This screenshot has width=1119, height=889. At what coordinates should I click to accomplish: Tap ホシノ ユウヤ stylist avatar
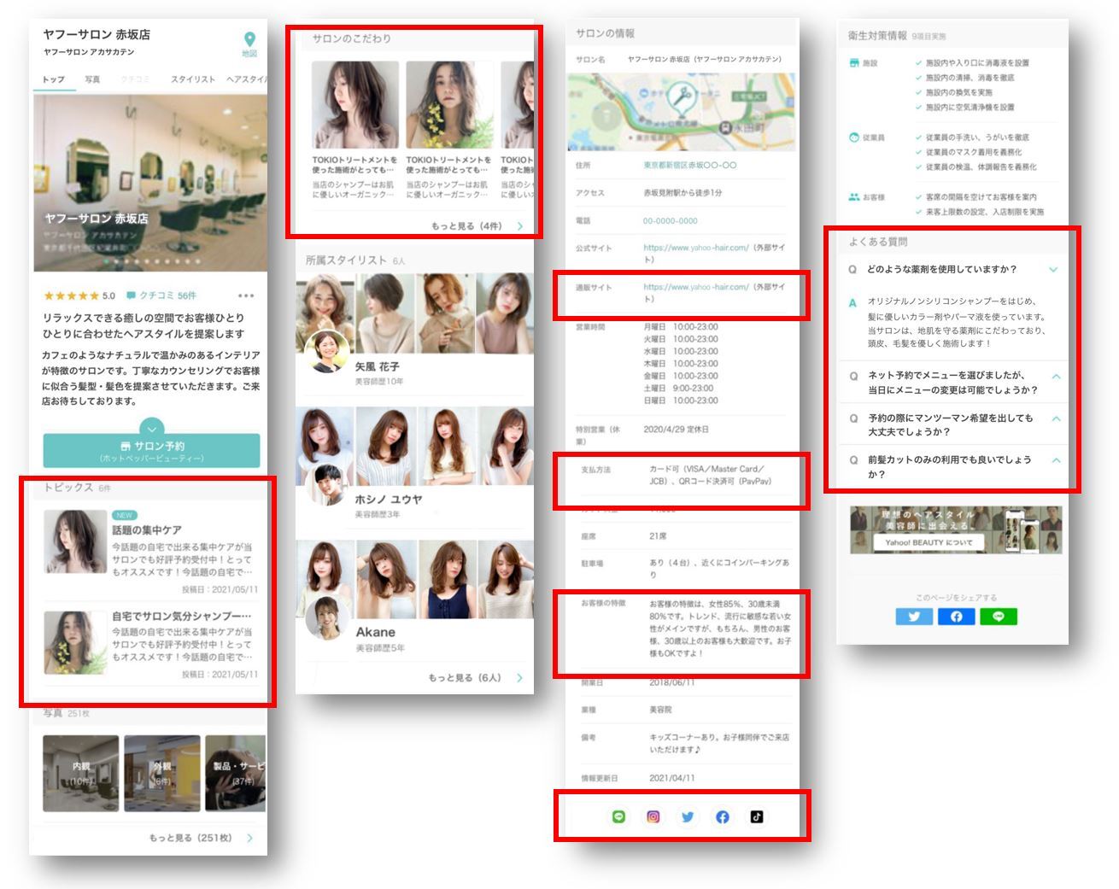pyautogui.click(x=327, y=484)
